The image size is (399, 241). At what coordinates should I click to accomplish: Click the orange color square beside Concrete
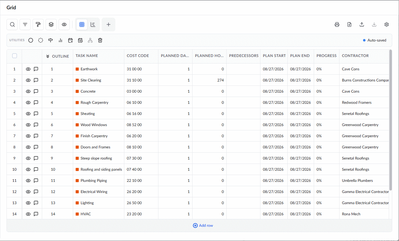point(77,91)
